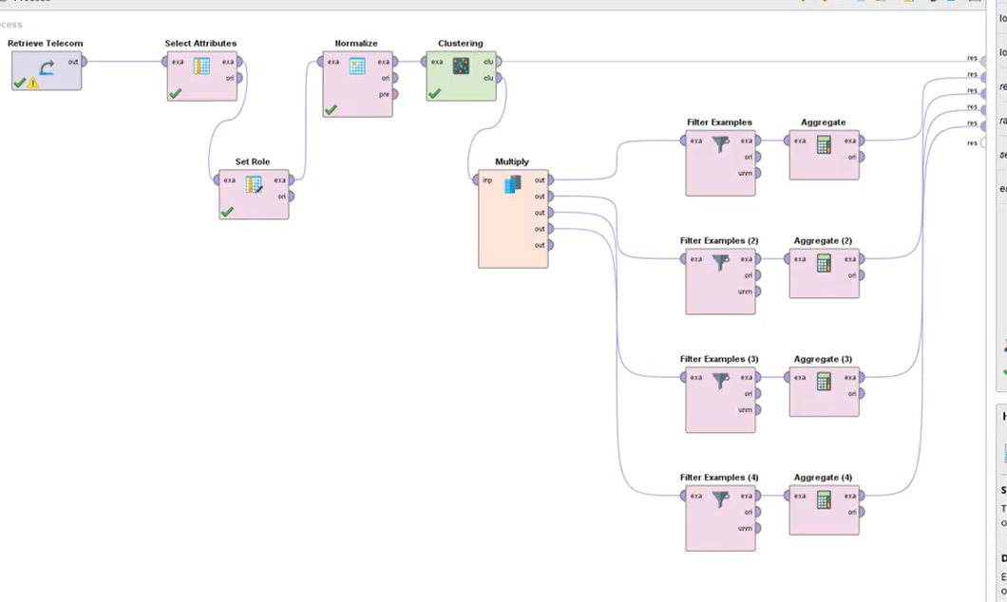
Task: Click the green checkmark on Set Role
Action: pos(227,212)
